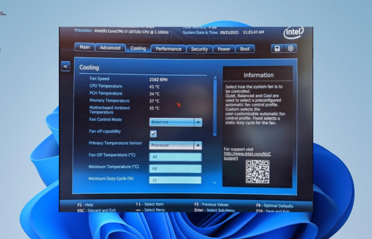Open the intel.com/NUC support link
Screen dimensions: 372x239
[x=247, y=156]
